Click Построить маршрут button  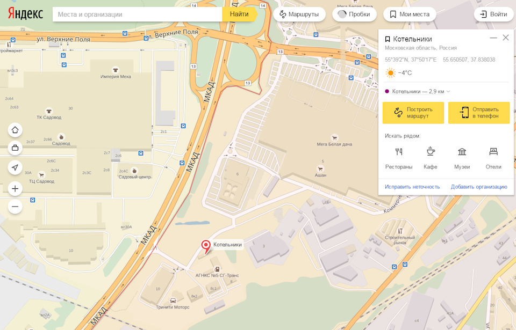point(413,113)
